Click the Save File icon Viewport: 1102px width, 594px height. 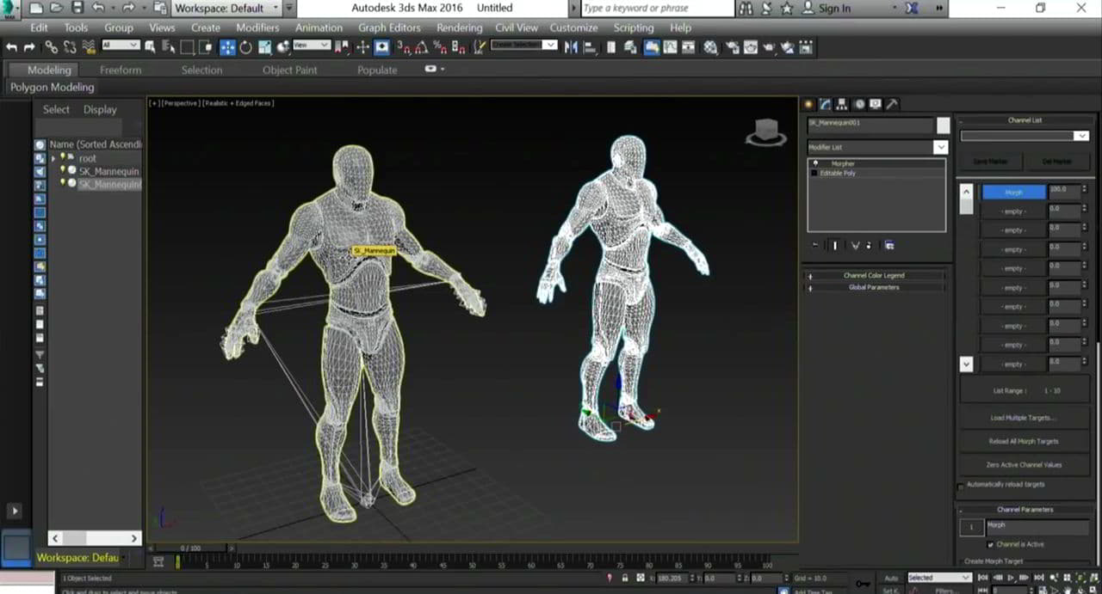(77, 8)
